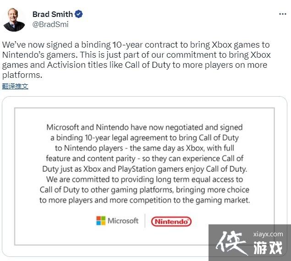
Task: Click the tweet line mentioning Activision titles
Action: pos(136,65)
